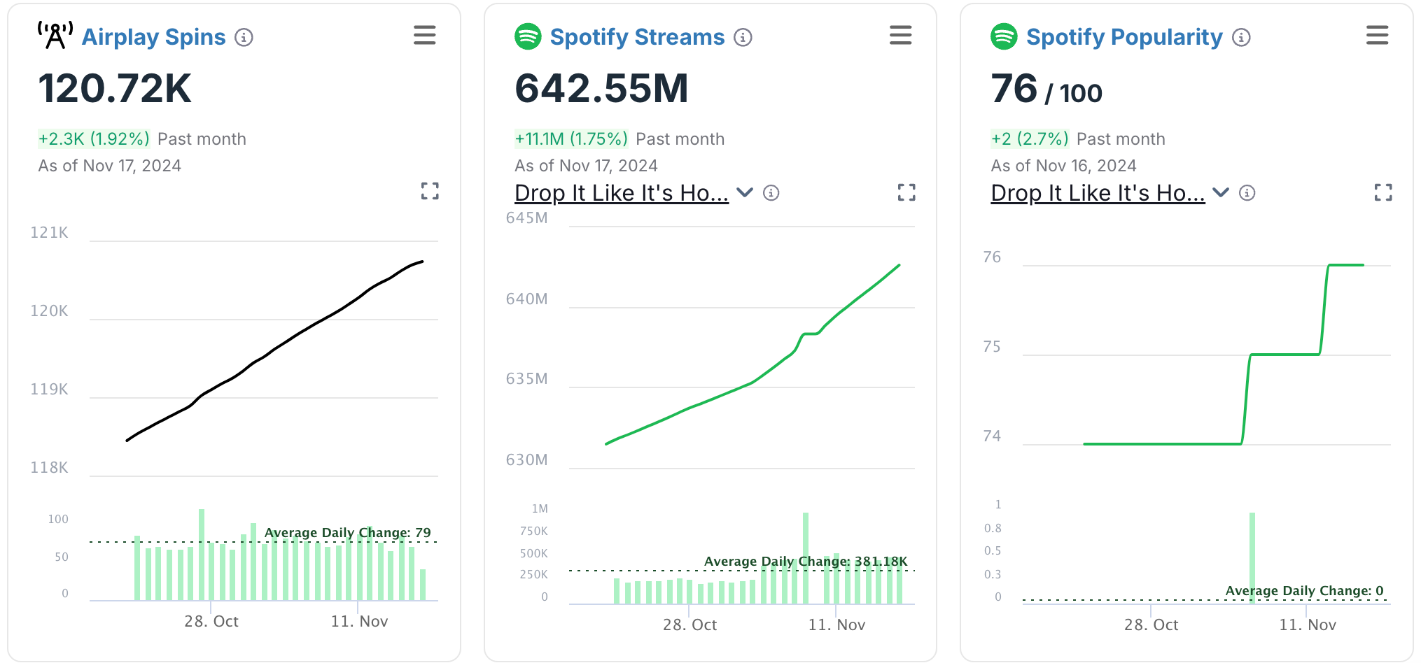
Task: Click tallest bar in Airplay daily change chart
Action: (202, 555)
